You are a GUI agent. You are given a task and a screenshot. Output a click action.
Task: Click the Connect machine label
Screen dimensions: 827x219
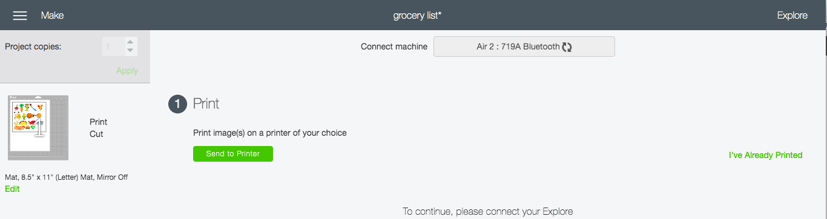[394, 46]
